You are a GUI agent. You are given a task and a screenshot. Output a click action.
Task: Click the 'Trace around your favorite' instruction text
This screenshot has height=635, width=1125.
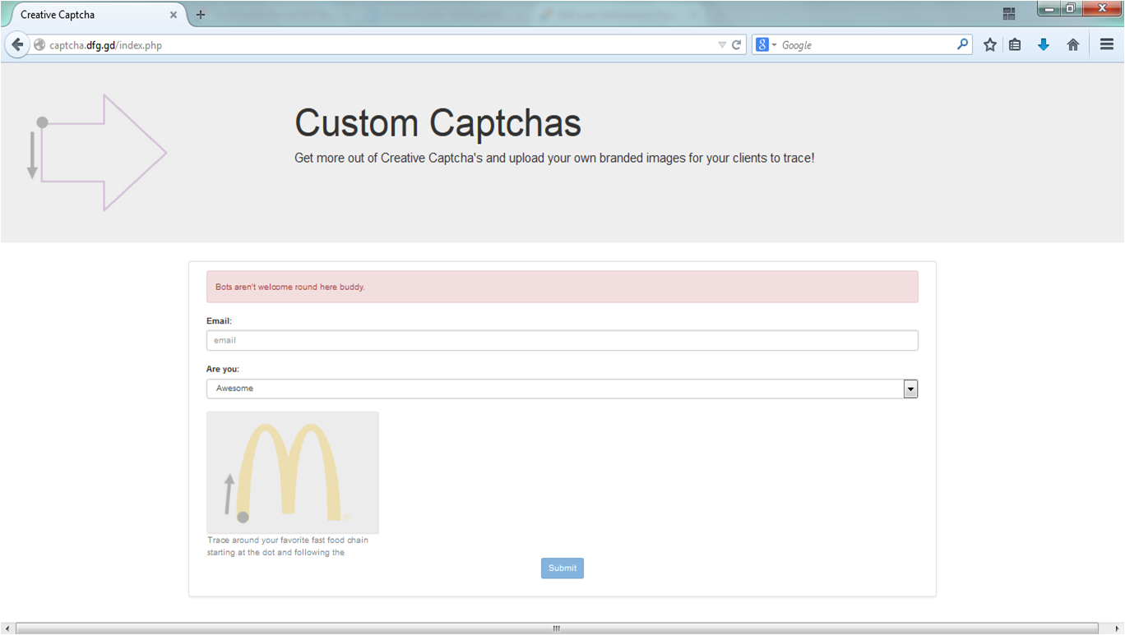(x=288, y=546)
